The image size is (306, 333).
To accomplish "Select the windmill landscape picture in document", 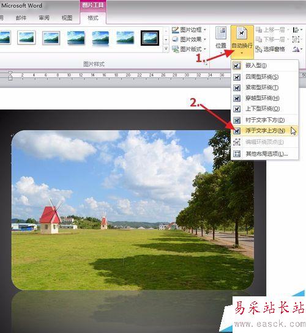I will pos(132,210).
